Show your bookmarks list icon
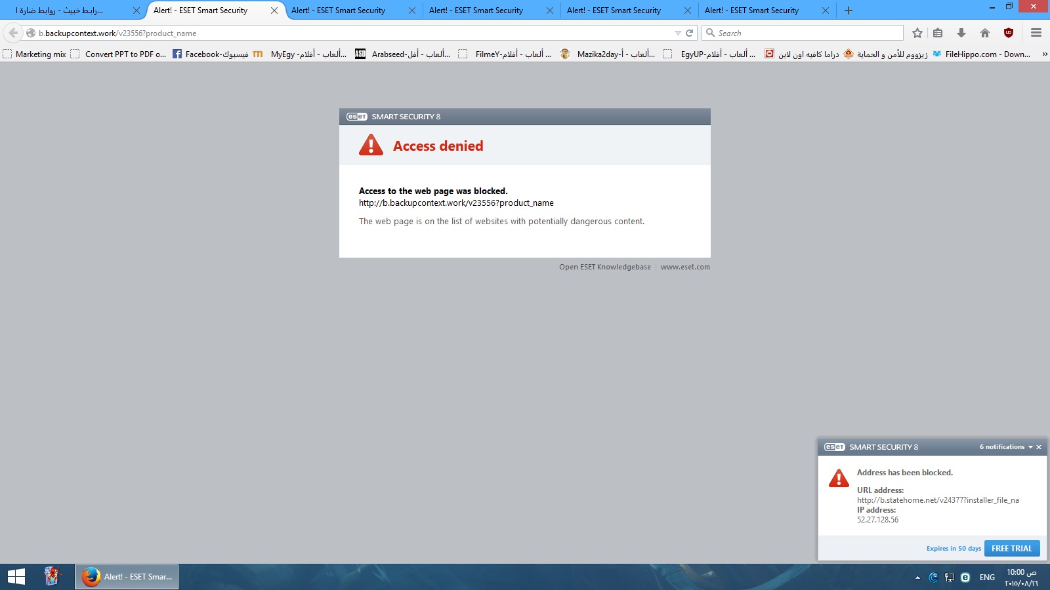This screenshot has width=1050, height=590. click(x=938, y=33)
